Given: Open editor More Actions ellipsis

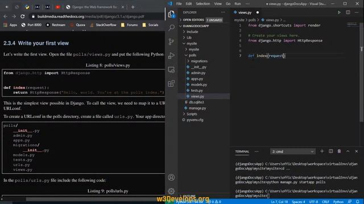Looking at the screenshot, I should click(x=357, y=12).
